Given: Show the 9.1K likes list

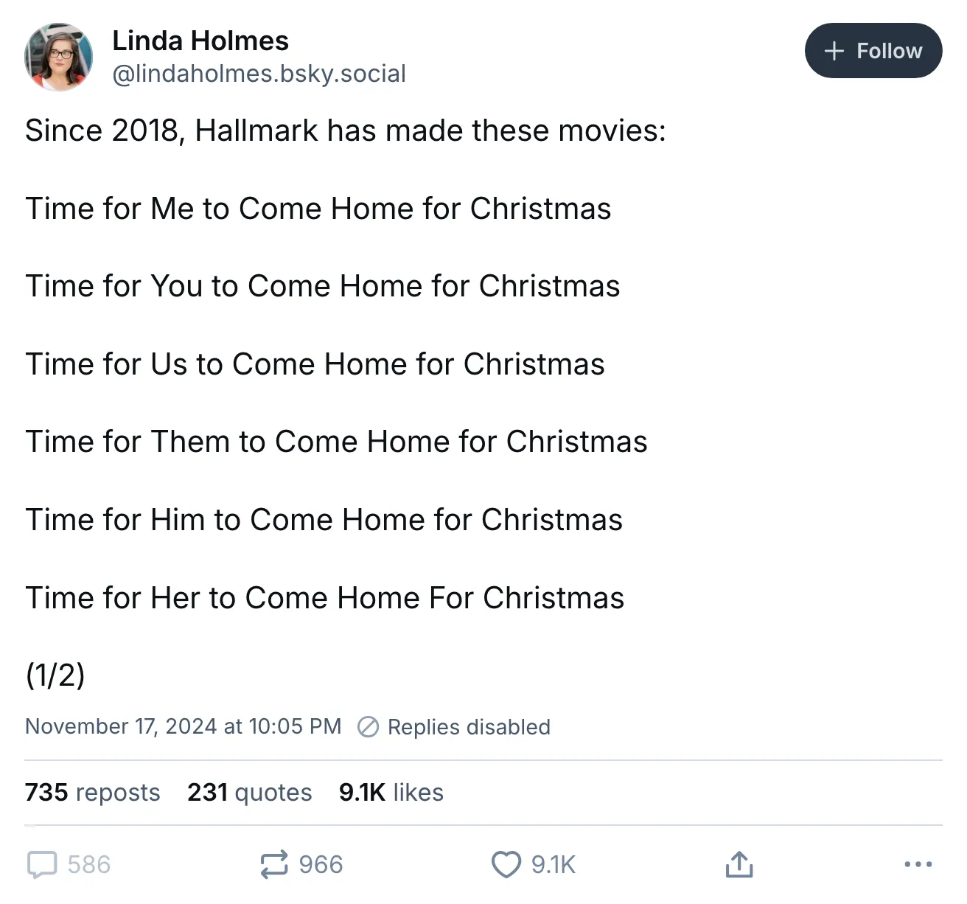Looking at the screenshot, I should pyautogui.click(x=391, y=792).
